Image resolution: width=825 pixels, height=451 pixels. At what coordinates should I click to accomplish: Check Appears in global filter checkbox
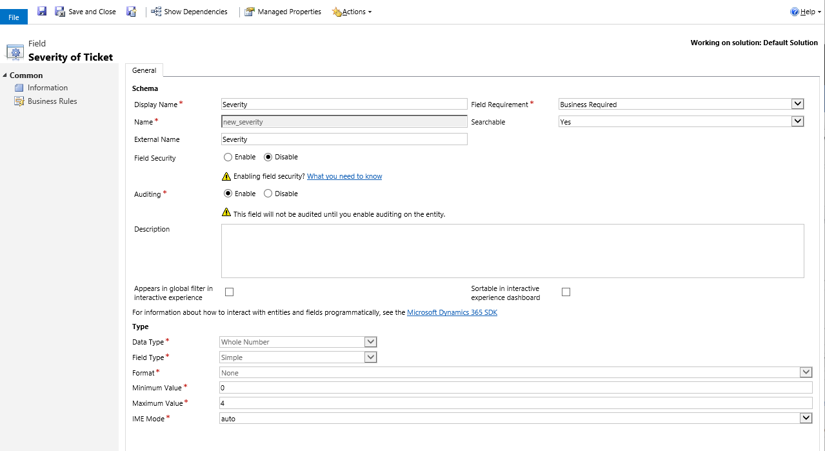tap(229, 292)
